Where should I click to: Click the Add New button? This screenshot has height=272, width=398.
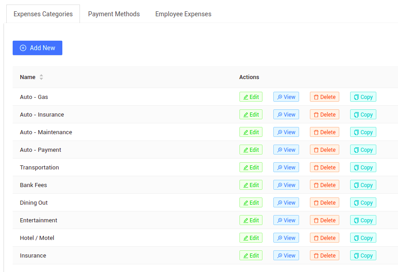[37, 48]
